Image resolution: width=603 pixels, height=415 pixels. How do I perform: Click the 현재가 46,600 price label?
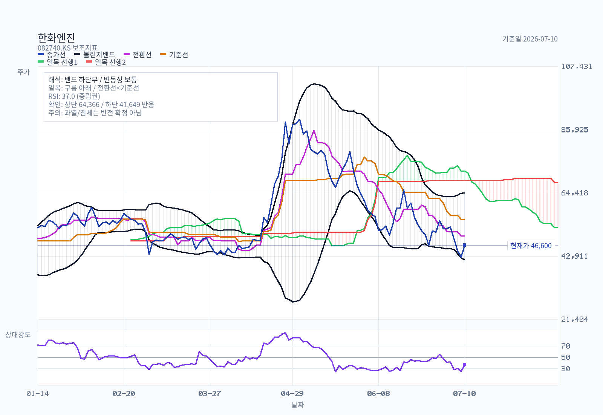coord(531,246)
